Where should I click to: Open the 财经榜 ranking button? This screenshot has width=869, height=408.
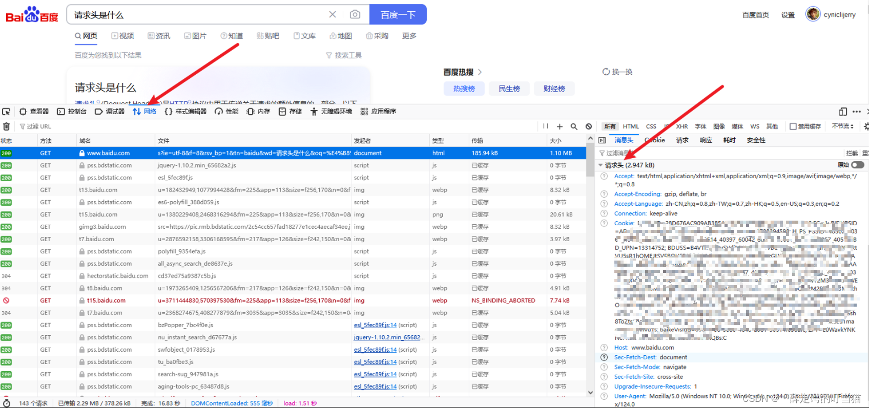click(x=554, y=89)
